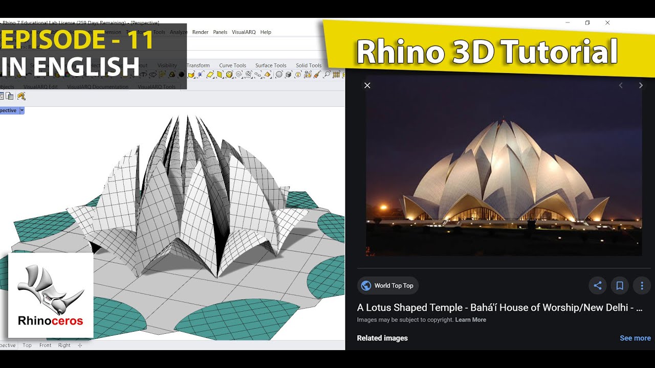Viewport: 655px width, 368px height.
Task: Open the VisualARQ menu
Action: tap(244, 32)
